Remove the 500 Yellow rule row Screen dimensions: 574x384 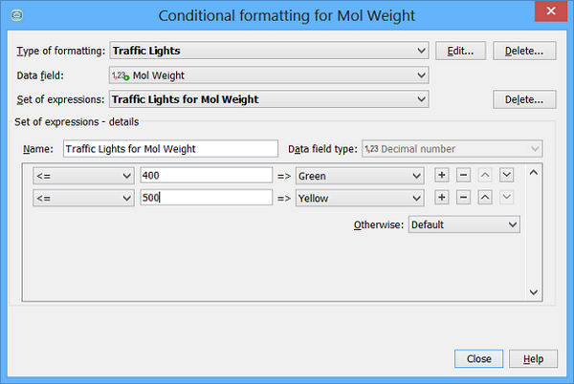coord(463,198)
